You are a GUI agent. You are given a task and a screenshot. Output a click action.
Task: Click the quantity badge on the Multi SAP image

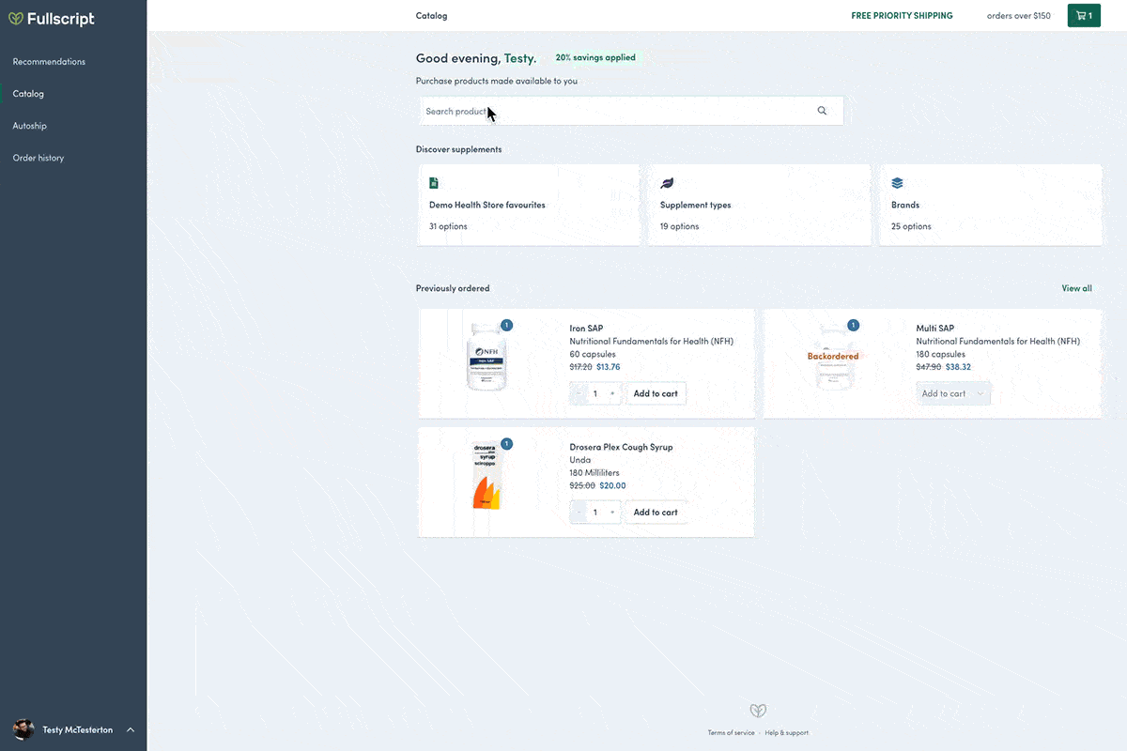click(x=853, y=325)
